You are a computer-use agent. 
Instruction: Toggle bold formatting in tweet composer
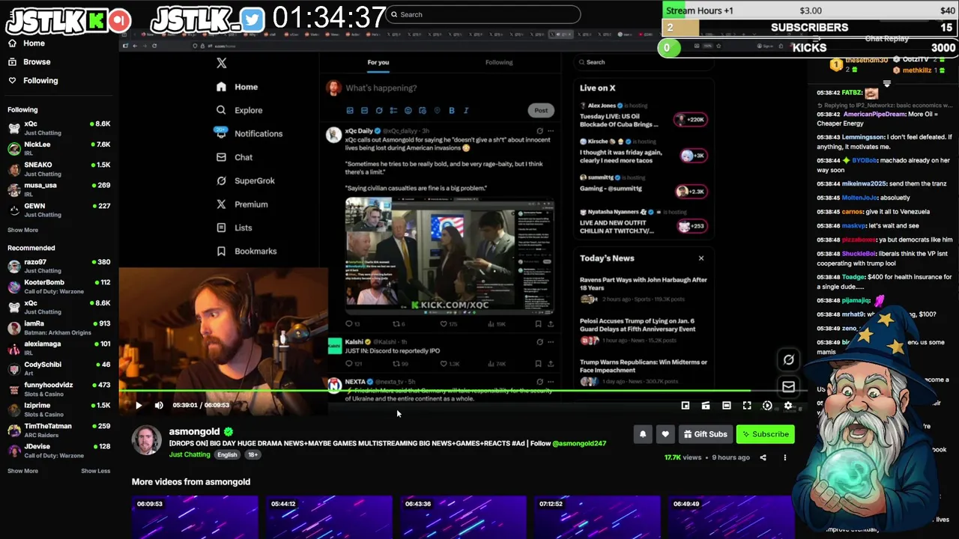click(x=452, y=110)
